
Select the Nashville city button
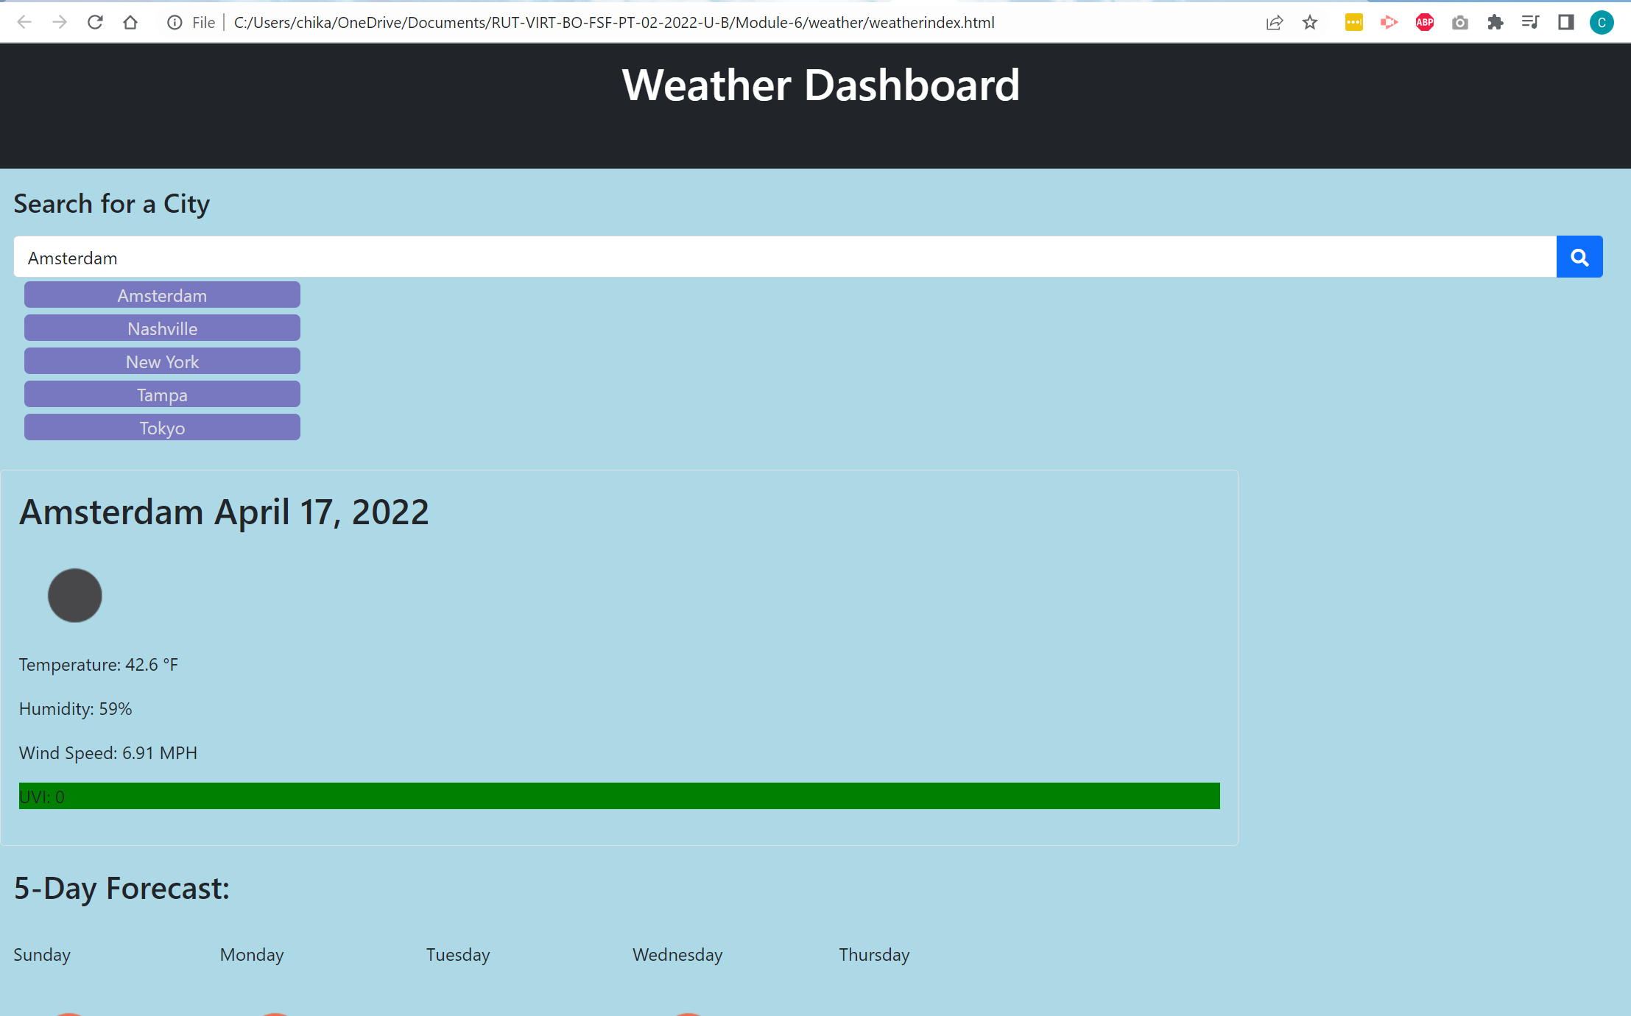tap(162, 328)
